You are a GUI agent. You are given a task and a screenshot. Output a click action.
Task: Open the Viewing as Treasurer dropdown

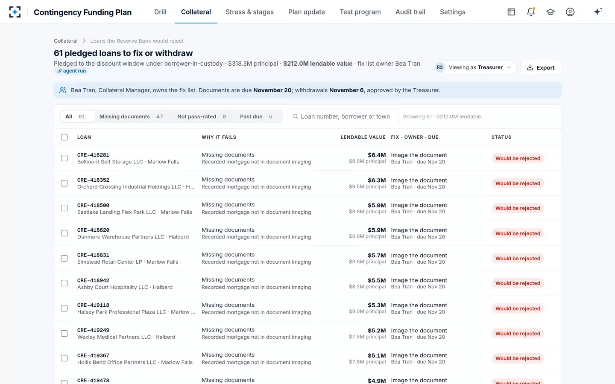coord(474,67)
